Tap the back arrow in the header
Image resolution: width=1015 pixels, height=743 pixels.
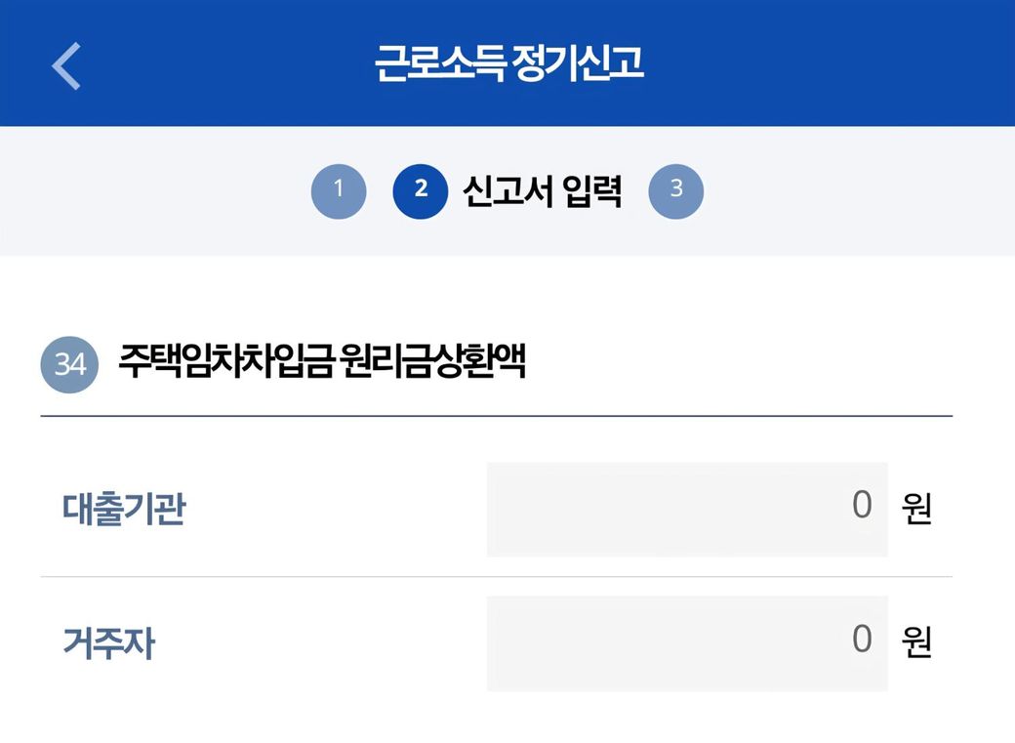click(x=65, y=65)
